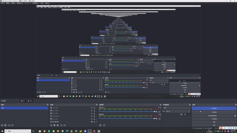Screen dimensions: 237x133
Task: Open Settings from the Controls dock
Action: tap(214, 122)
